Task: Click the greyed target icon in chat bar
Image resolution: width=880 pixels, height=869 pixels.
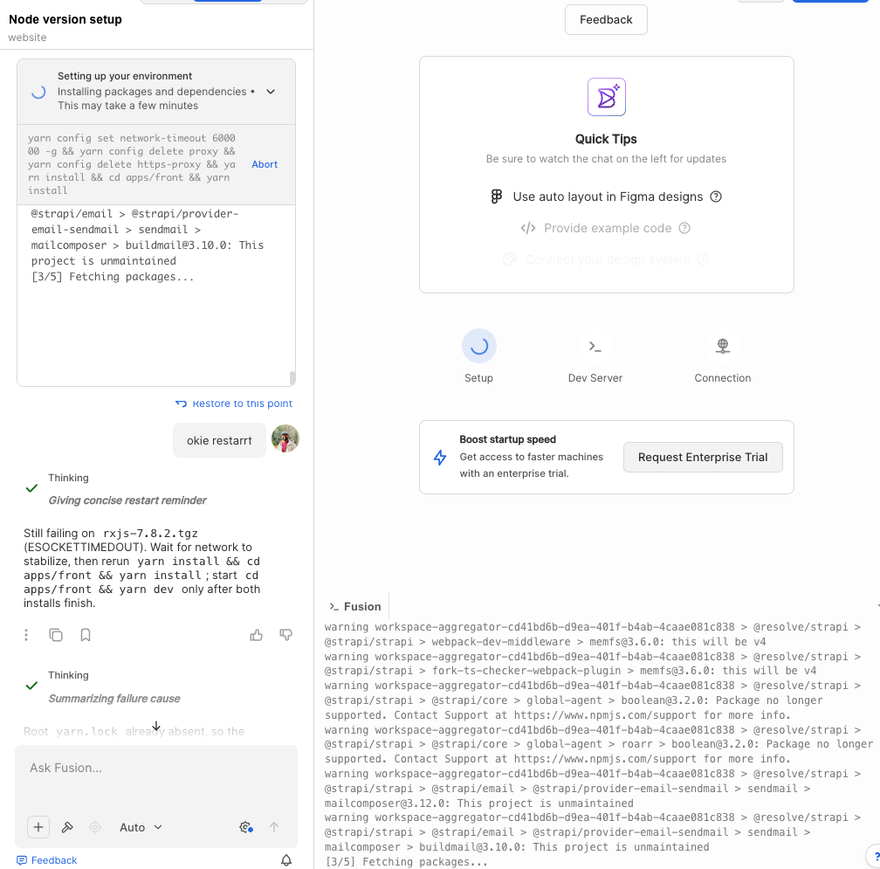Action: 95,827
